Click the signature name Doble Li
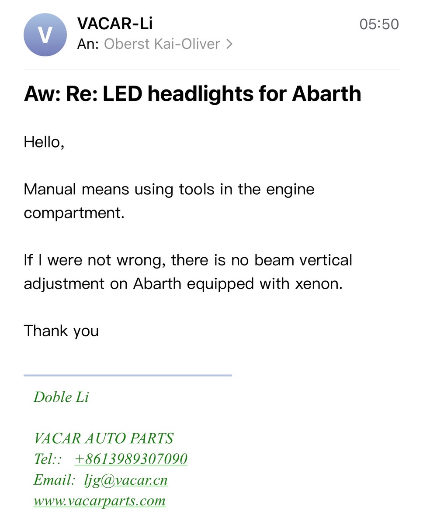The image size is (423, 524). [x=61, y=397]
